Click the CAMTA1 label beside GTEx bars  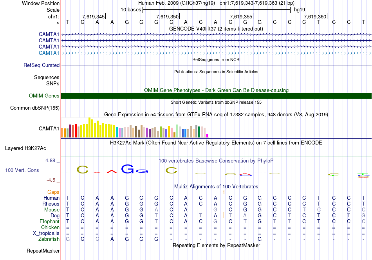coord(49,128)
